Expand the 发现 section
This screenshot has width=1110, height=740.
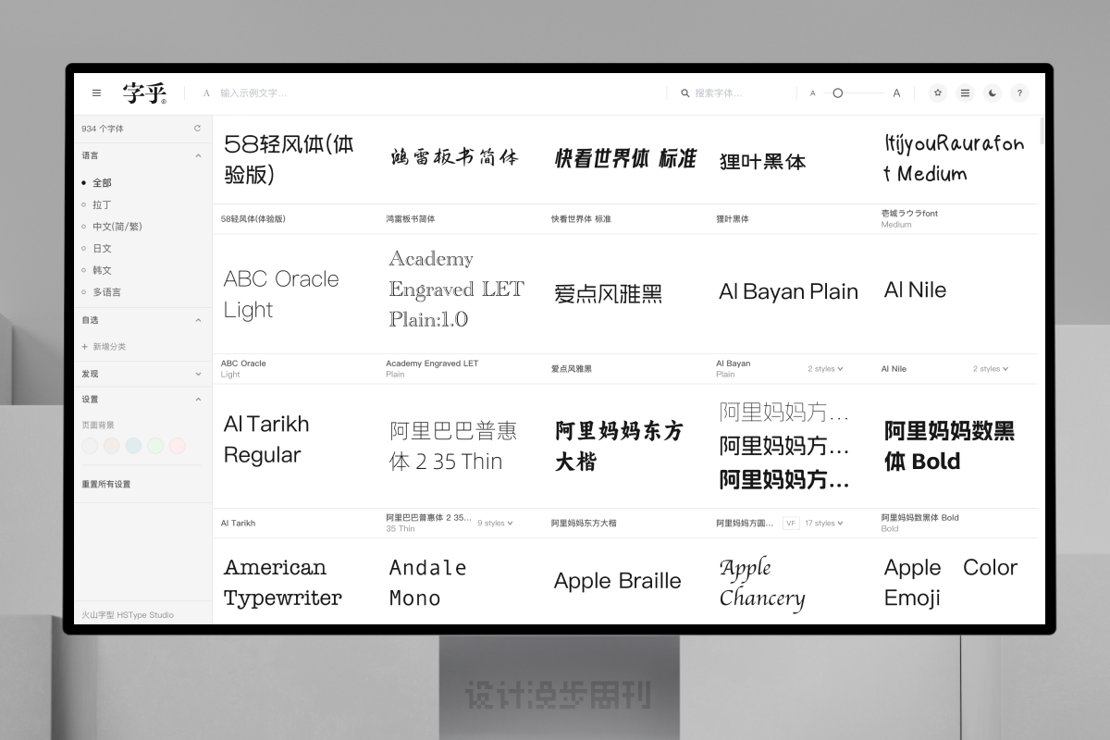pyautogui.click(x=198, y=374)
